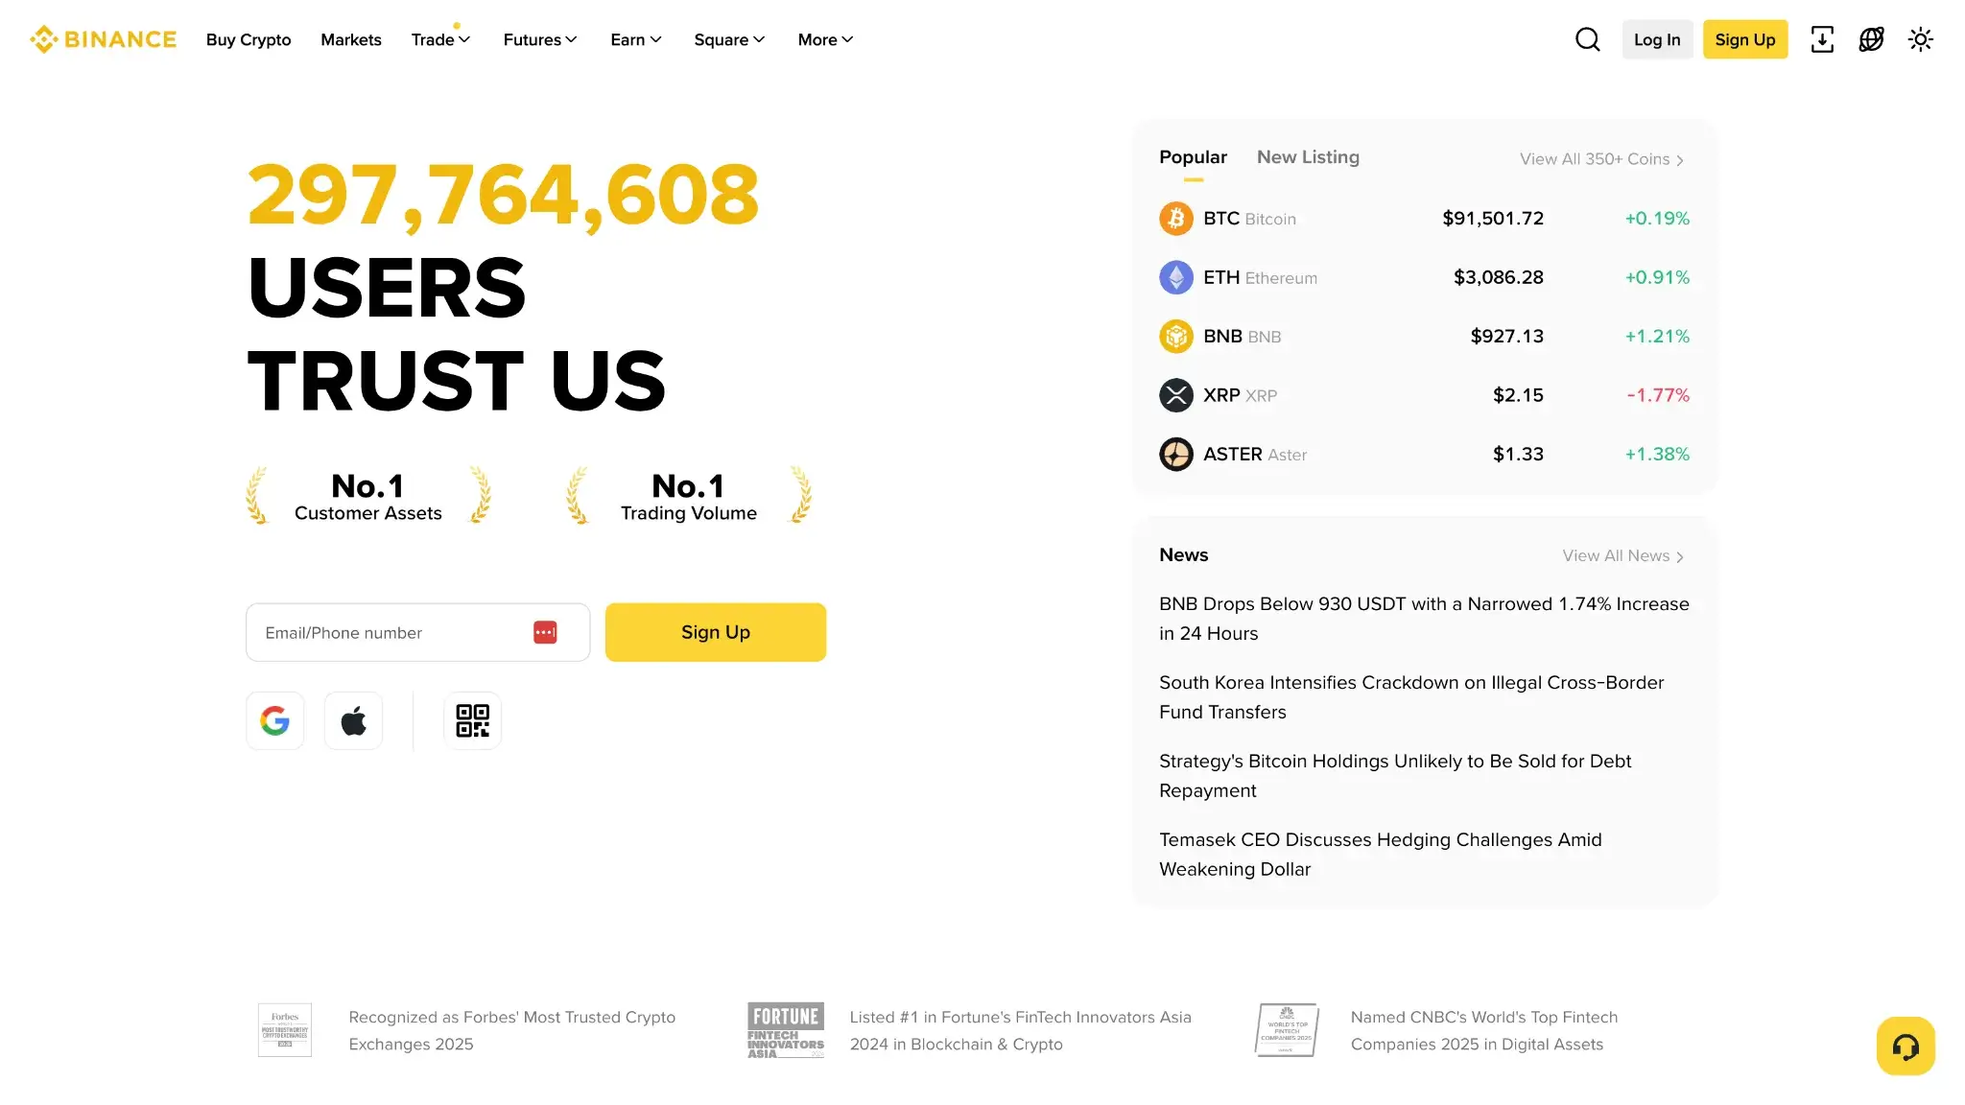
Task: Sign up with Apple
Action: pyautogui.click(x=353, y=720)
